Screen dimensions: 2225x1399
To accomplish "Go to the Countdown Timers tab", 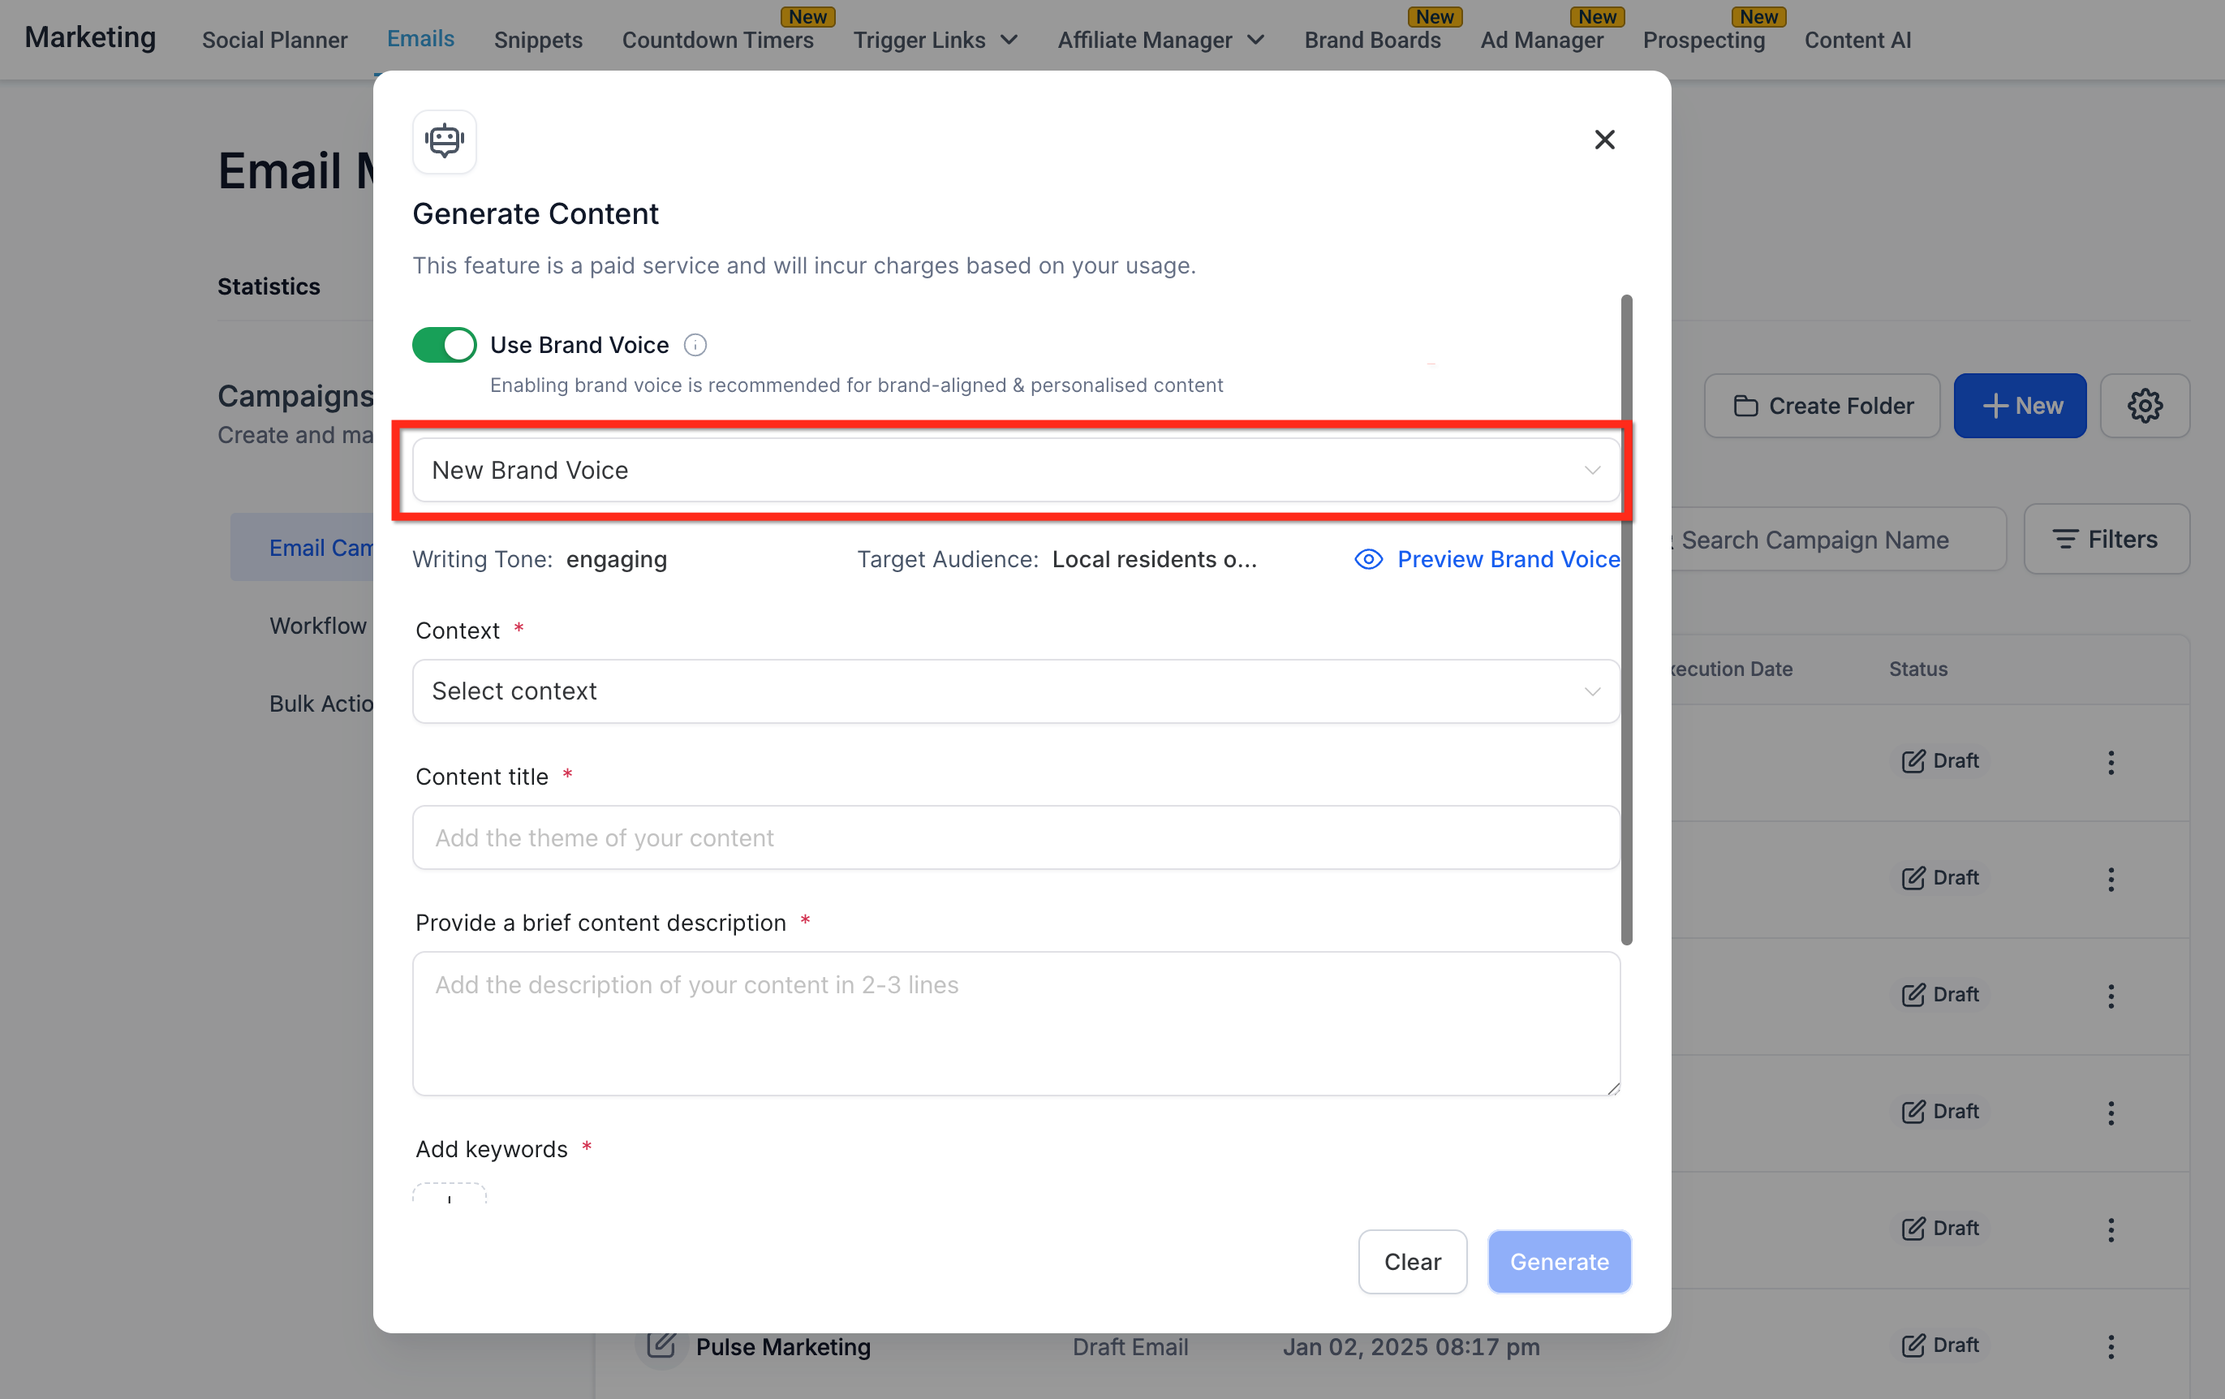I will point(717,40).
